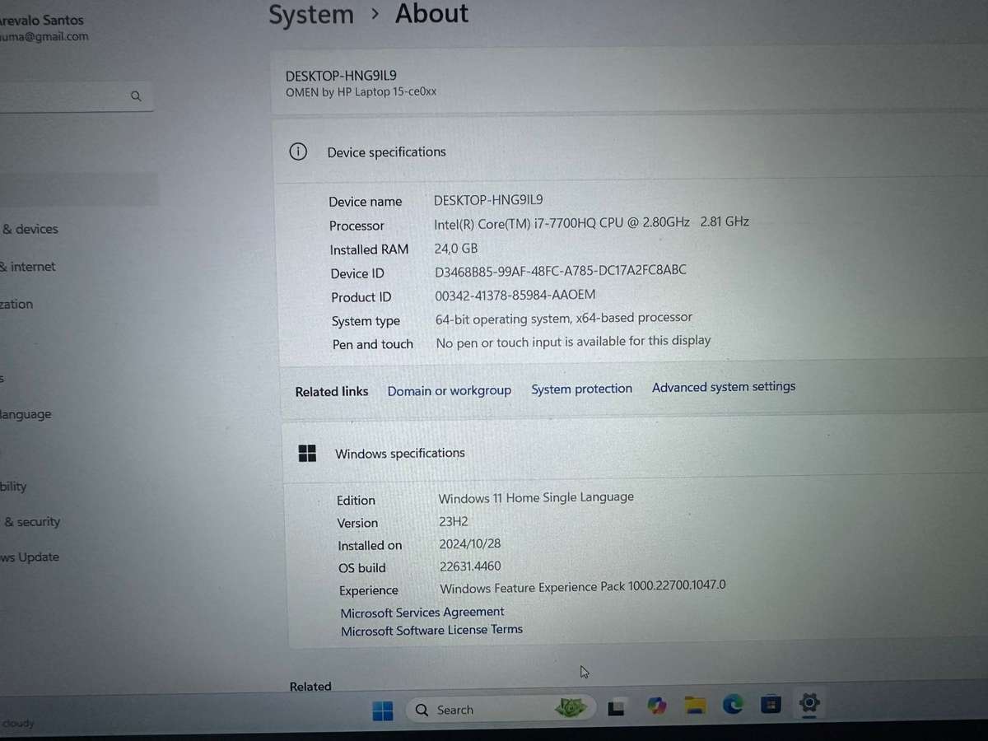Open Settings from the taskbar gear icon
The image size is (988, 741).
tap(809, 704)
